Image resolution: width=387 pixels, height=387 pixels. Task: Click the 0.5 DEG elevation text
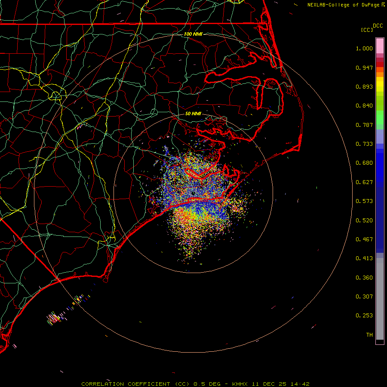[x=207, y=384]
